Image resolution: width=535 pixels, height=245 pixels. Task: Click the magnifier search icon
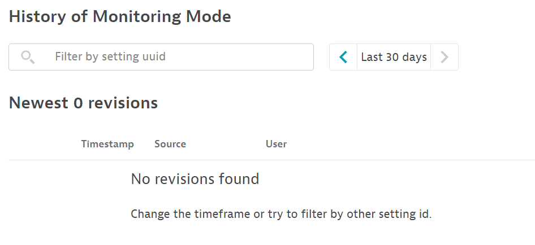click(28, 57)
